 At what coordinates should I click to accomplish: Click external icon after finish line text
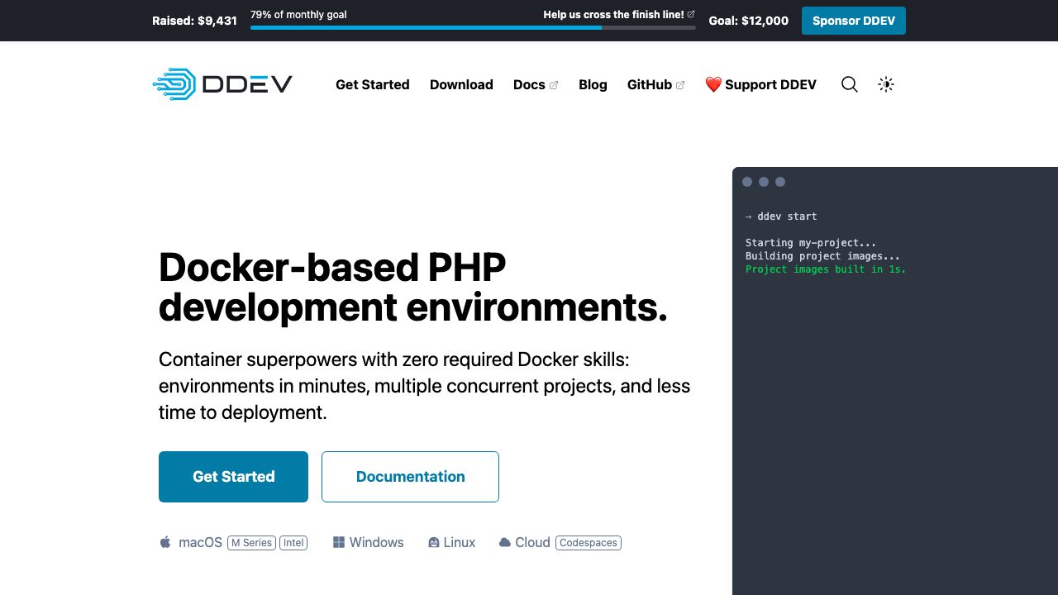[691, 14]
